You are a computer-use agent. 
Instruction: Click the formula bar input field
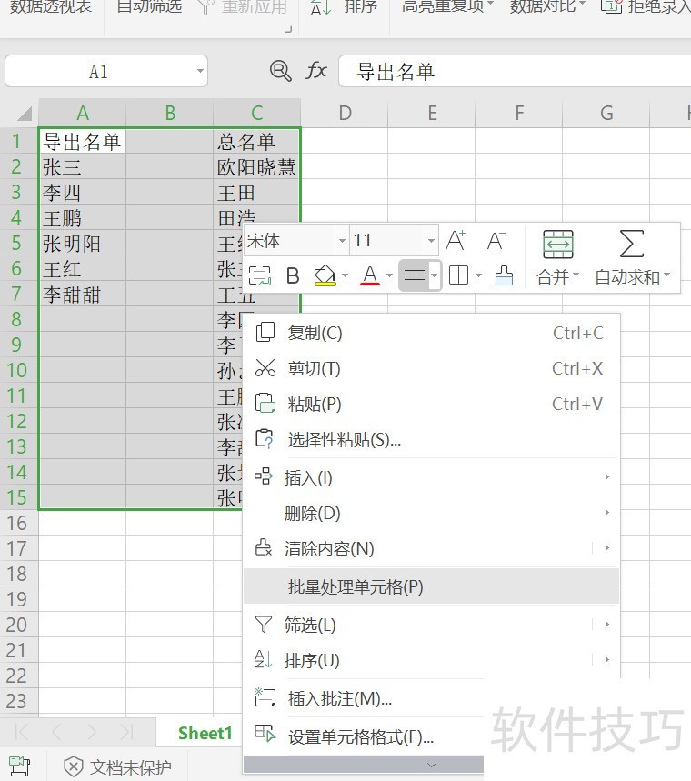[x=515, y=71]
